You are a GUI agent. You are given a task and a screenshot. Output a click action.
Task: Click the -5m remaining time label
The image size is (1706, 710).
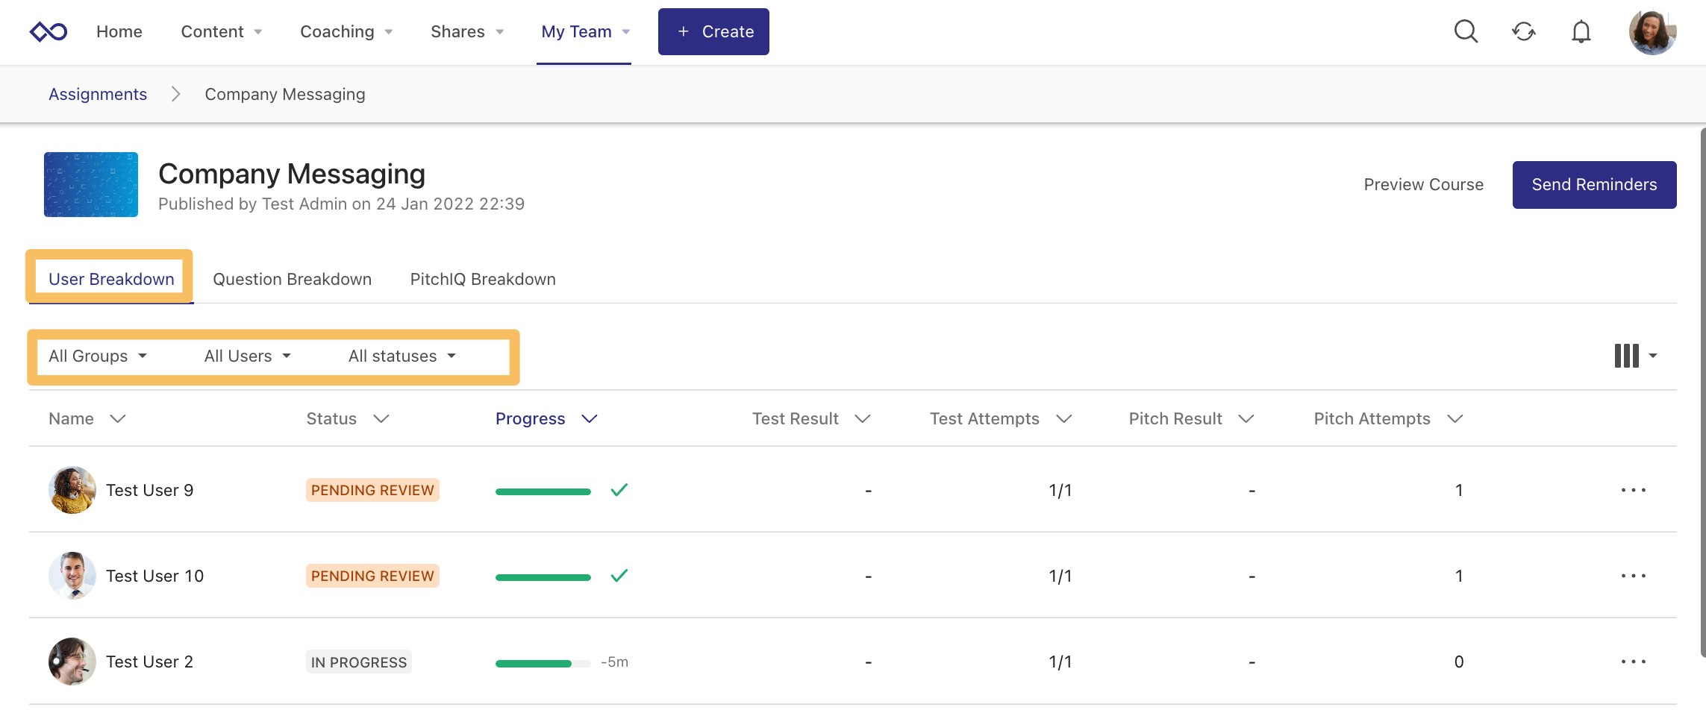[614, 662]
